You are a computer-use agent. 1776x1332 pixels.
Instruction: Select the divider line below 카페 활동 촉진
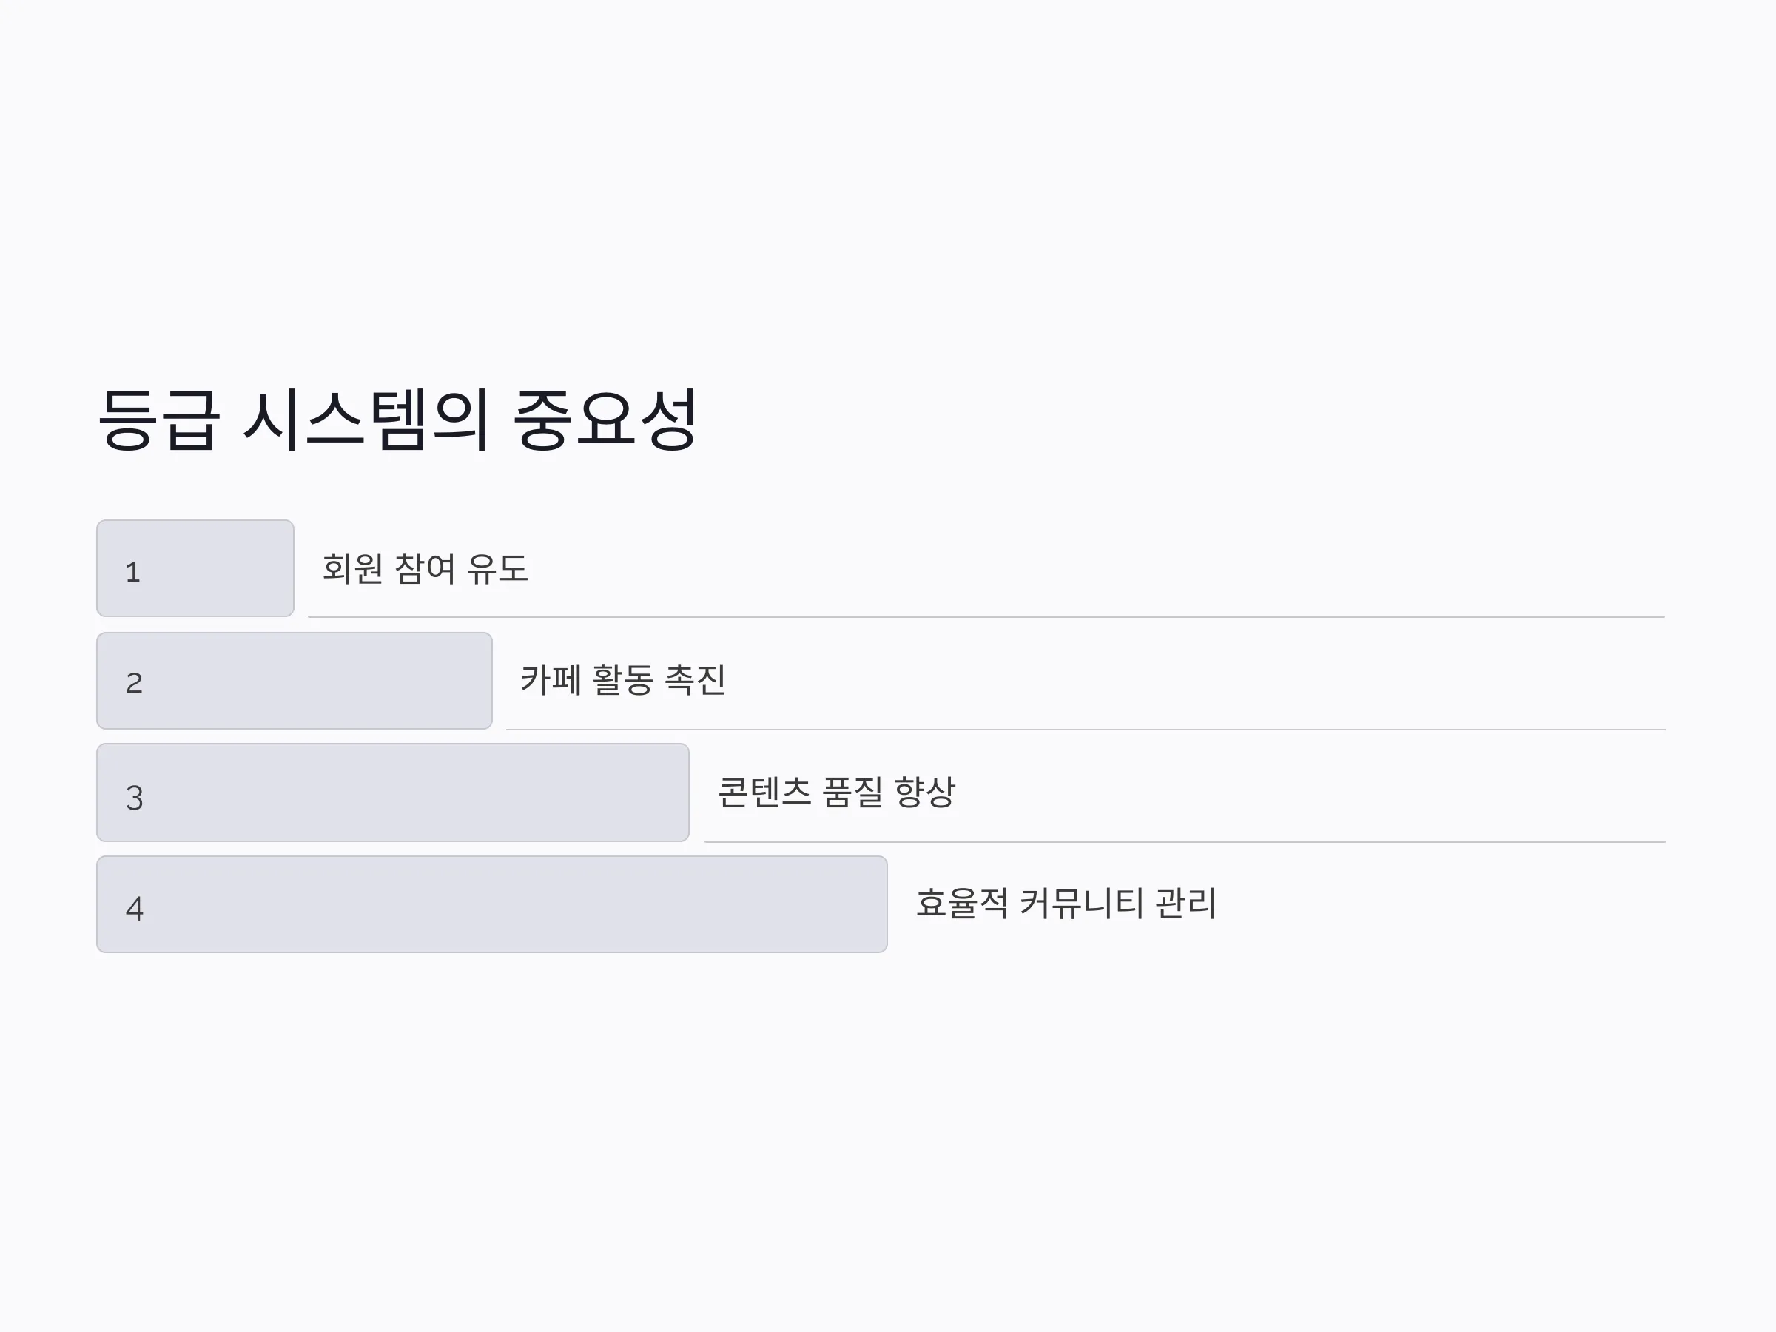click(1086, 730)
